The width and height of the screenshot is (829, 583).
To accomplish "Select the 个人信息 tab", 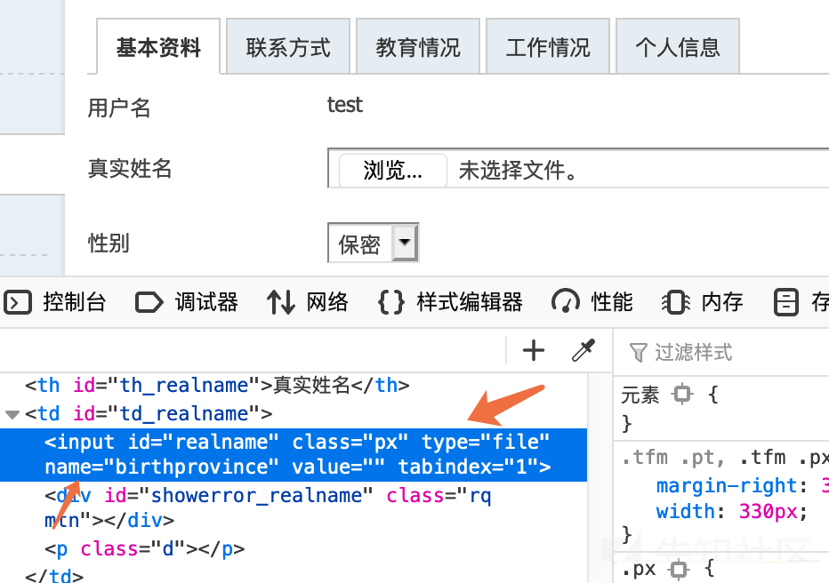I will tap(677, 47).
